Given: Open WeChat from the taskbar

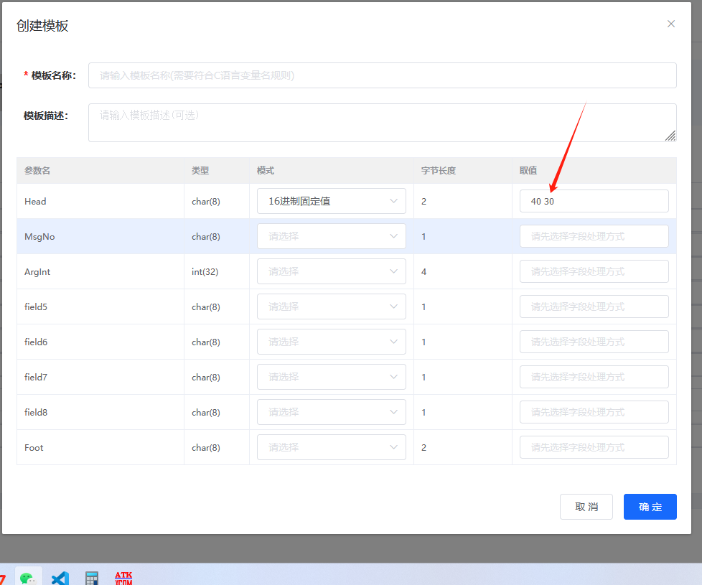Looking at the screenshot, I should pos(28,576).
